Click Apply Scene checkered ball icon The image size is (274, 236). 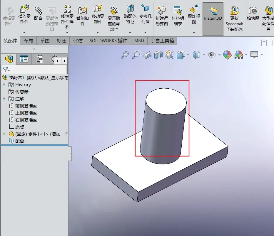click(x=239, y=55)
